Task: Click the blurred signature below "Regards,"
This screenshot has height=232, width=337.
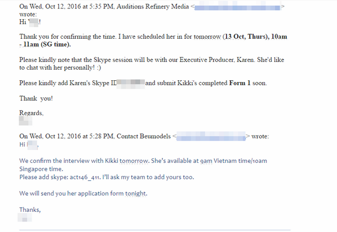Action: pyautogui.click(x=24, y=120)
